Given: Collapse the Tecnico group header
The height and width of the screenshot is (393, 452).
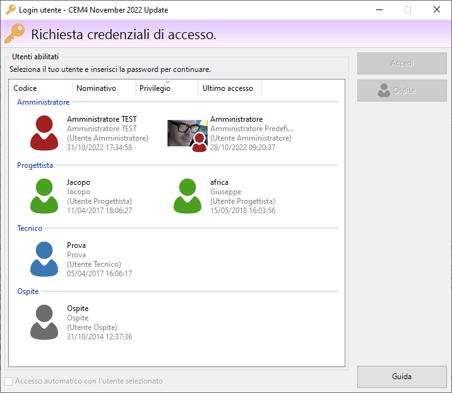Looking at the screenshot, I should (x=30, y=228).
